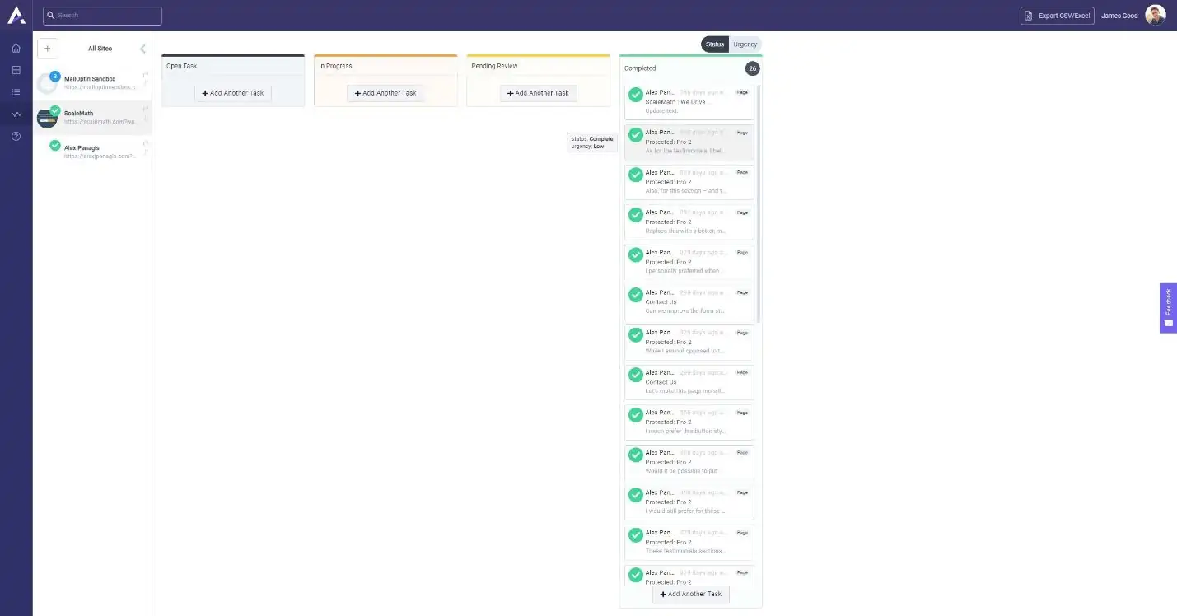Open the Feedback tab on right edge
This screenshot has height=616, width=1177.
(x=1167, y=307)
